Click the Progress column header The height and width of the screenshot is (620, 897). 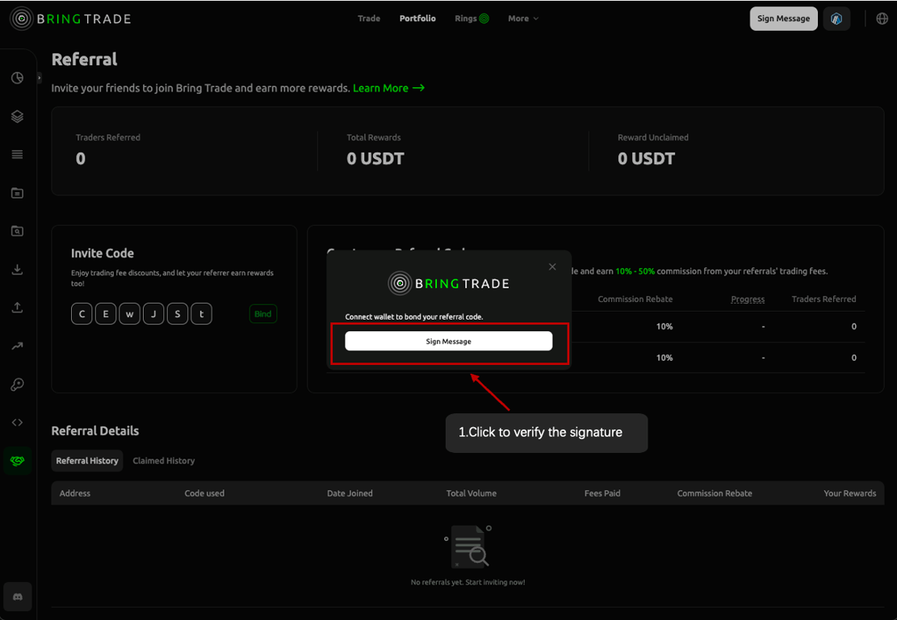748,300
